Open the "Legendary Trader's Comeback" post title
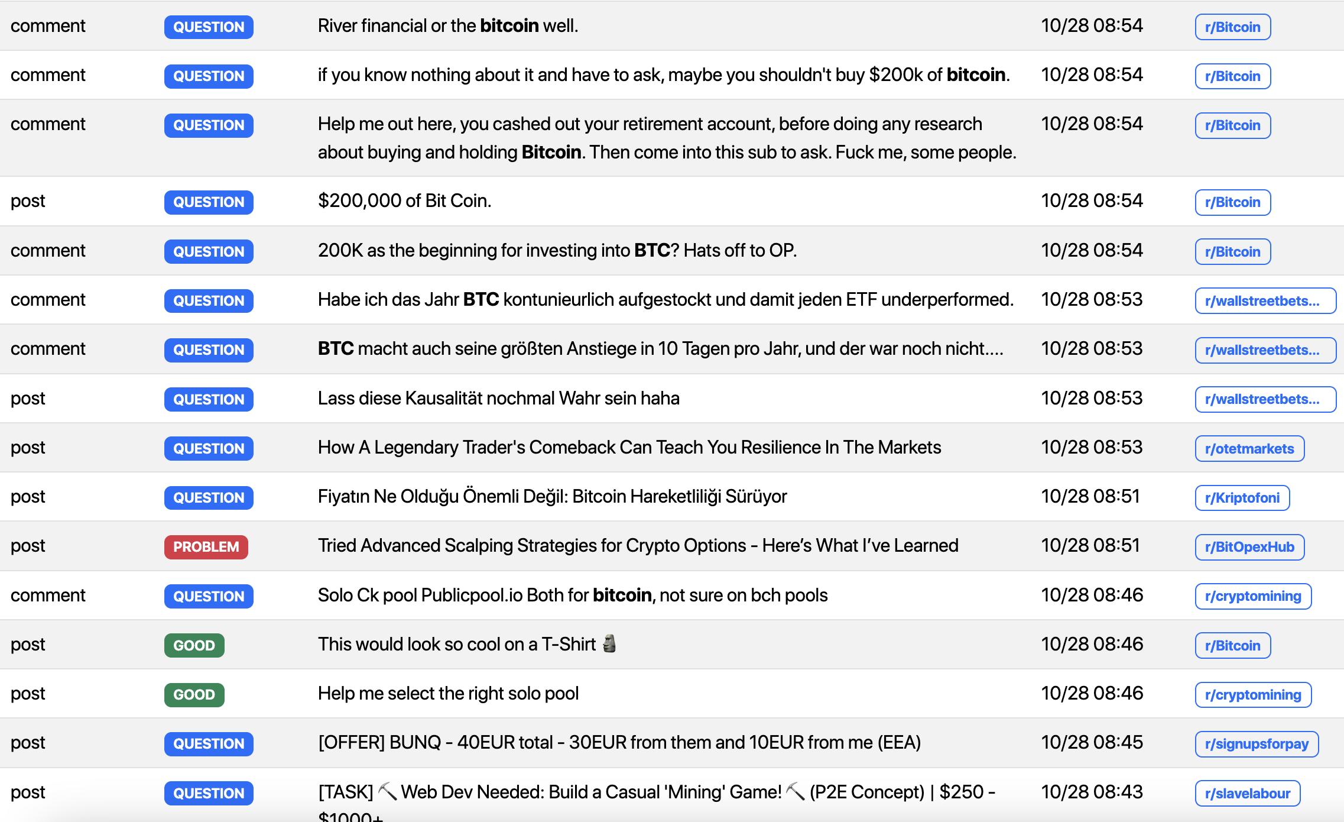Screen dimensions: 1344x822 pyautogui.click(x=629, y=448)
